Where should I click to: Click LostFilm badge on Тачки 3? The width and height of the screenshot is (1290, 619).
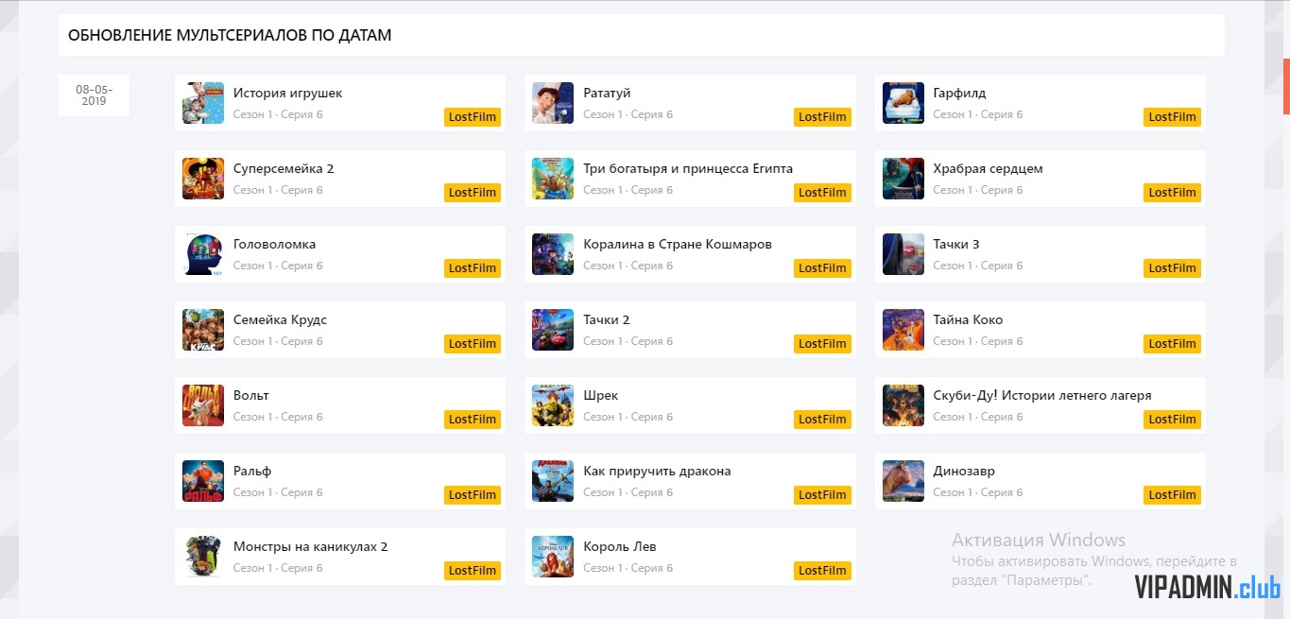1172,268
